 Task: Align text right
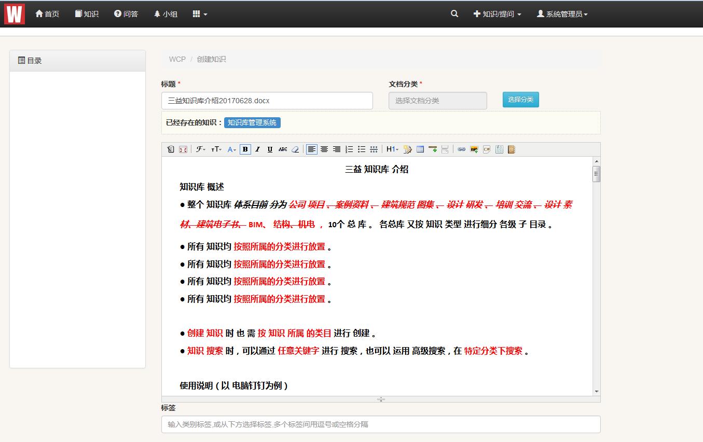point(337,149)
